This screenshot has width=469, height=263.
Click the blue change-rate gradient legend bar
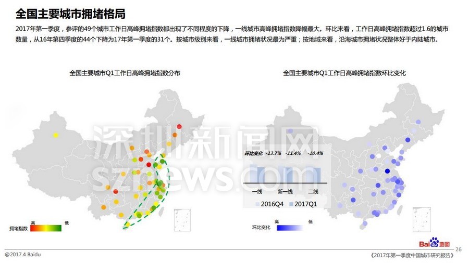290,227
